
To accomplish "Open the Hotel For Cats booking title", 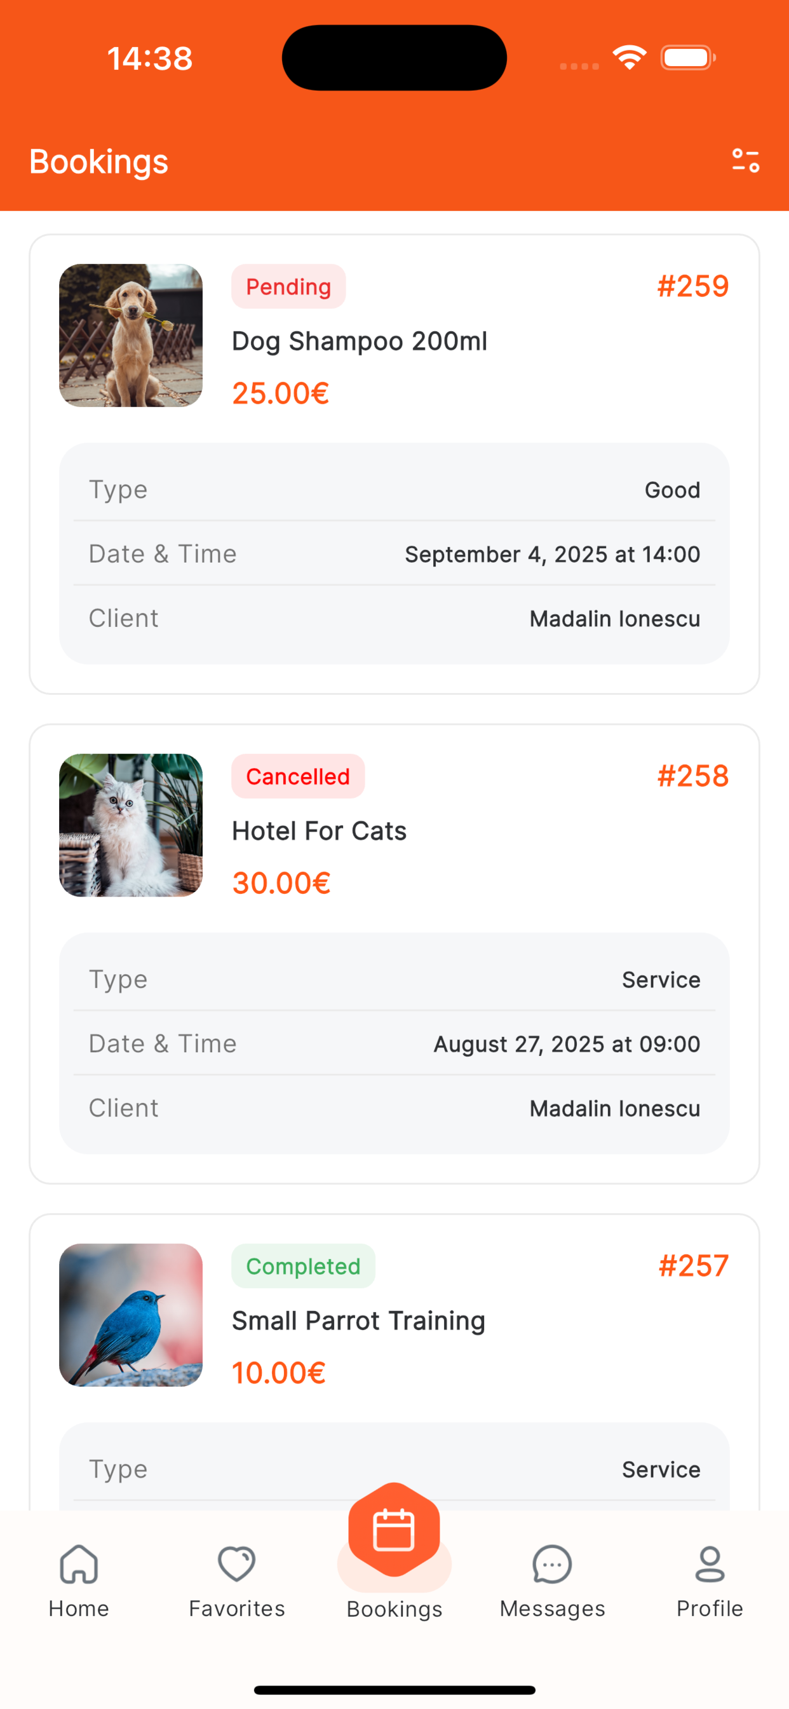I will point(319,830).
